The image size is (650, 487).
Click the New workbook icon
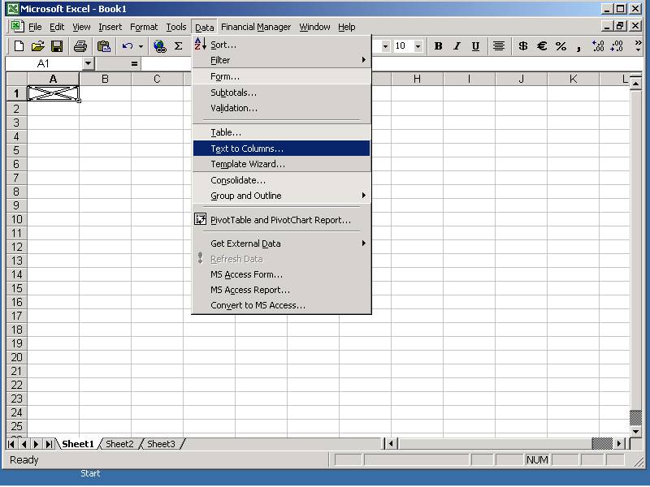pyautogui.click(x=19, y=46)
